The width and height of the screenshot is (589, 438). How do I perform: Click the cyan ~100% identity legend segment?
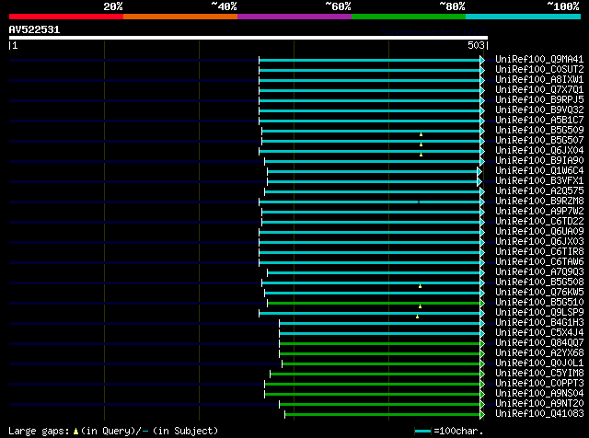point(524,17)
